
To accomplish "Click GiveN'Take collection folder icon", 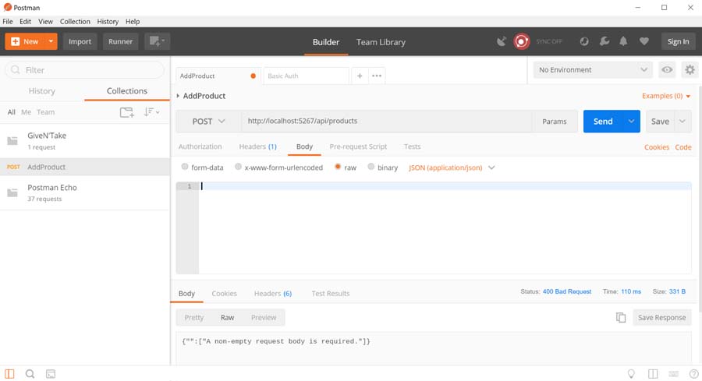I will point(12,141).
